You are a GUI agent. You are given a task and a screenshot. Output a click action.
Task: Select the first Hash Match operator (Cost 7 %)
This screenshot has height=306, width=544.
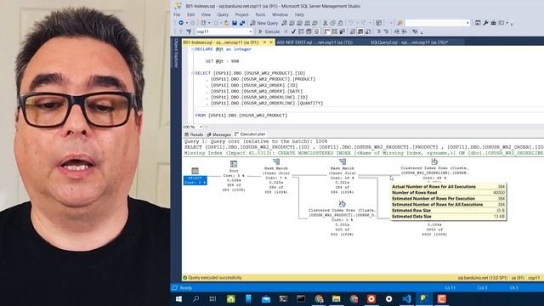(x=276, y=175)
